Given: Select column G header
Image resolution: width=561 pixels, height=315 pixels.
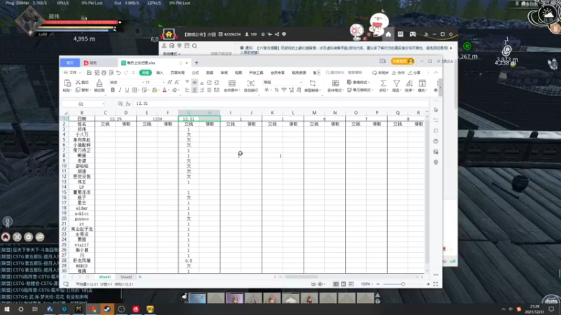Looking at the screenshot, I should 189,113.
